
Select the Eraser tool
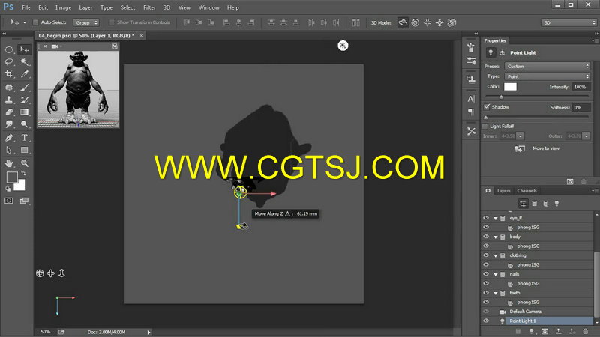9,112
